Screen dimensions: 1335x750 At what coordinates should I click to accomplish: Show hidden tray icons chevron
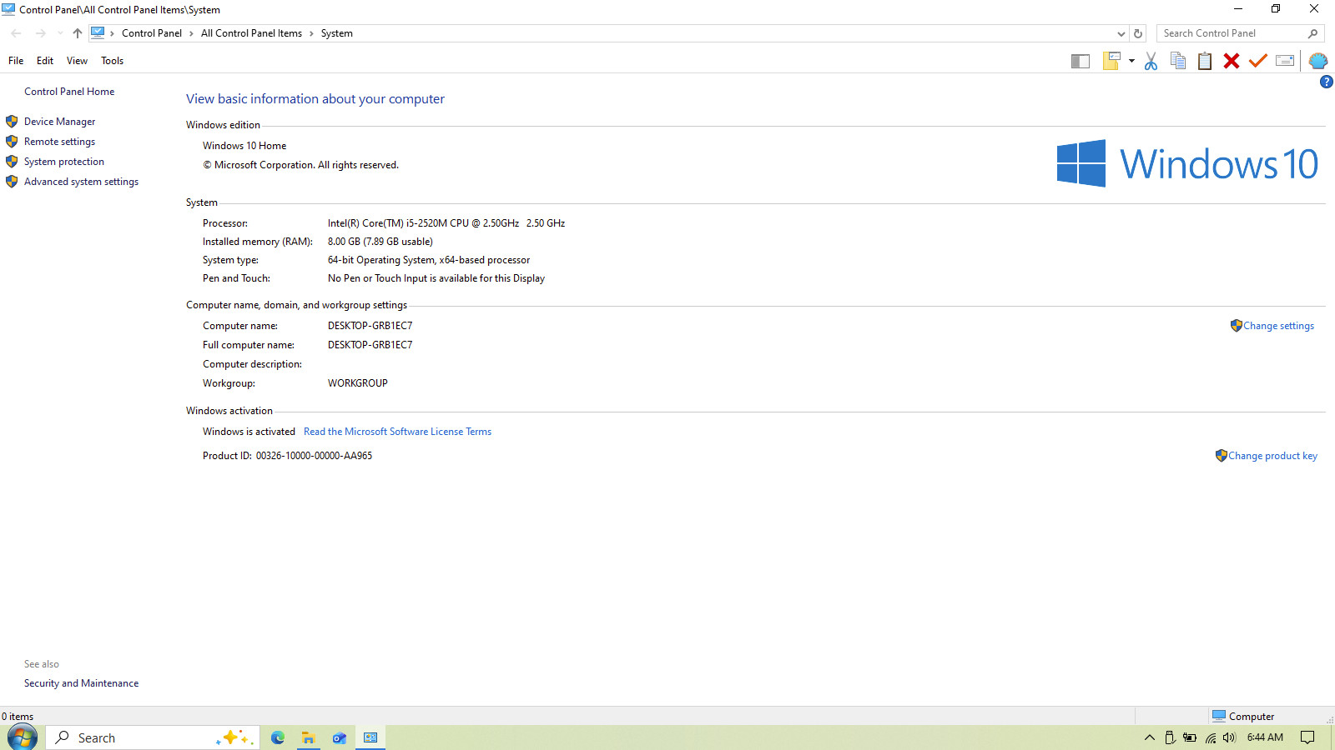click(x=1150, y=737)
